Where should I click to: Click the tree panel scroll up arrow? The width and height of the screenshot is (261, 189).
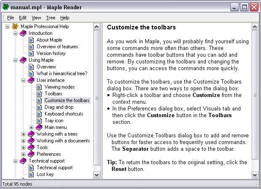(97, 27)
